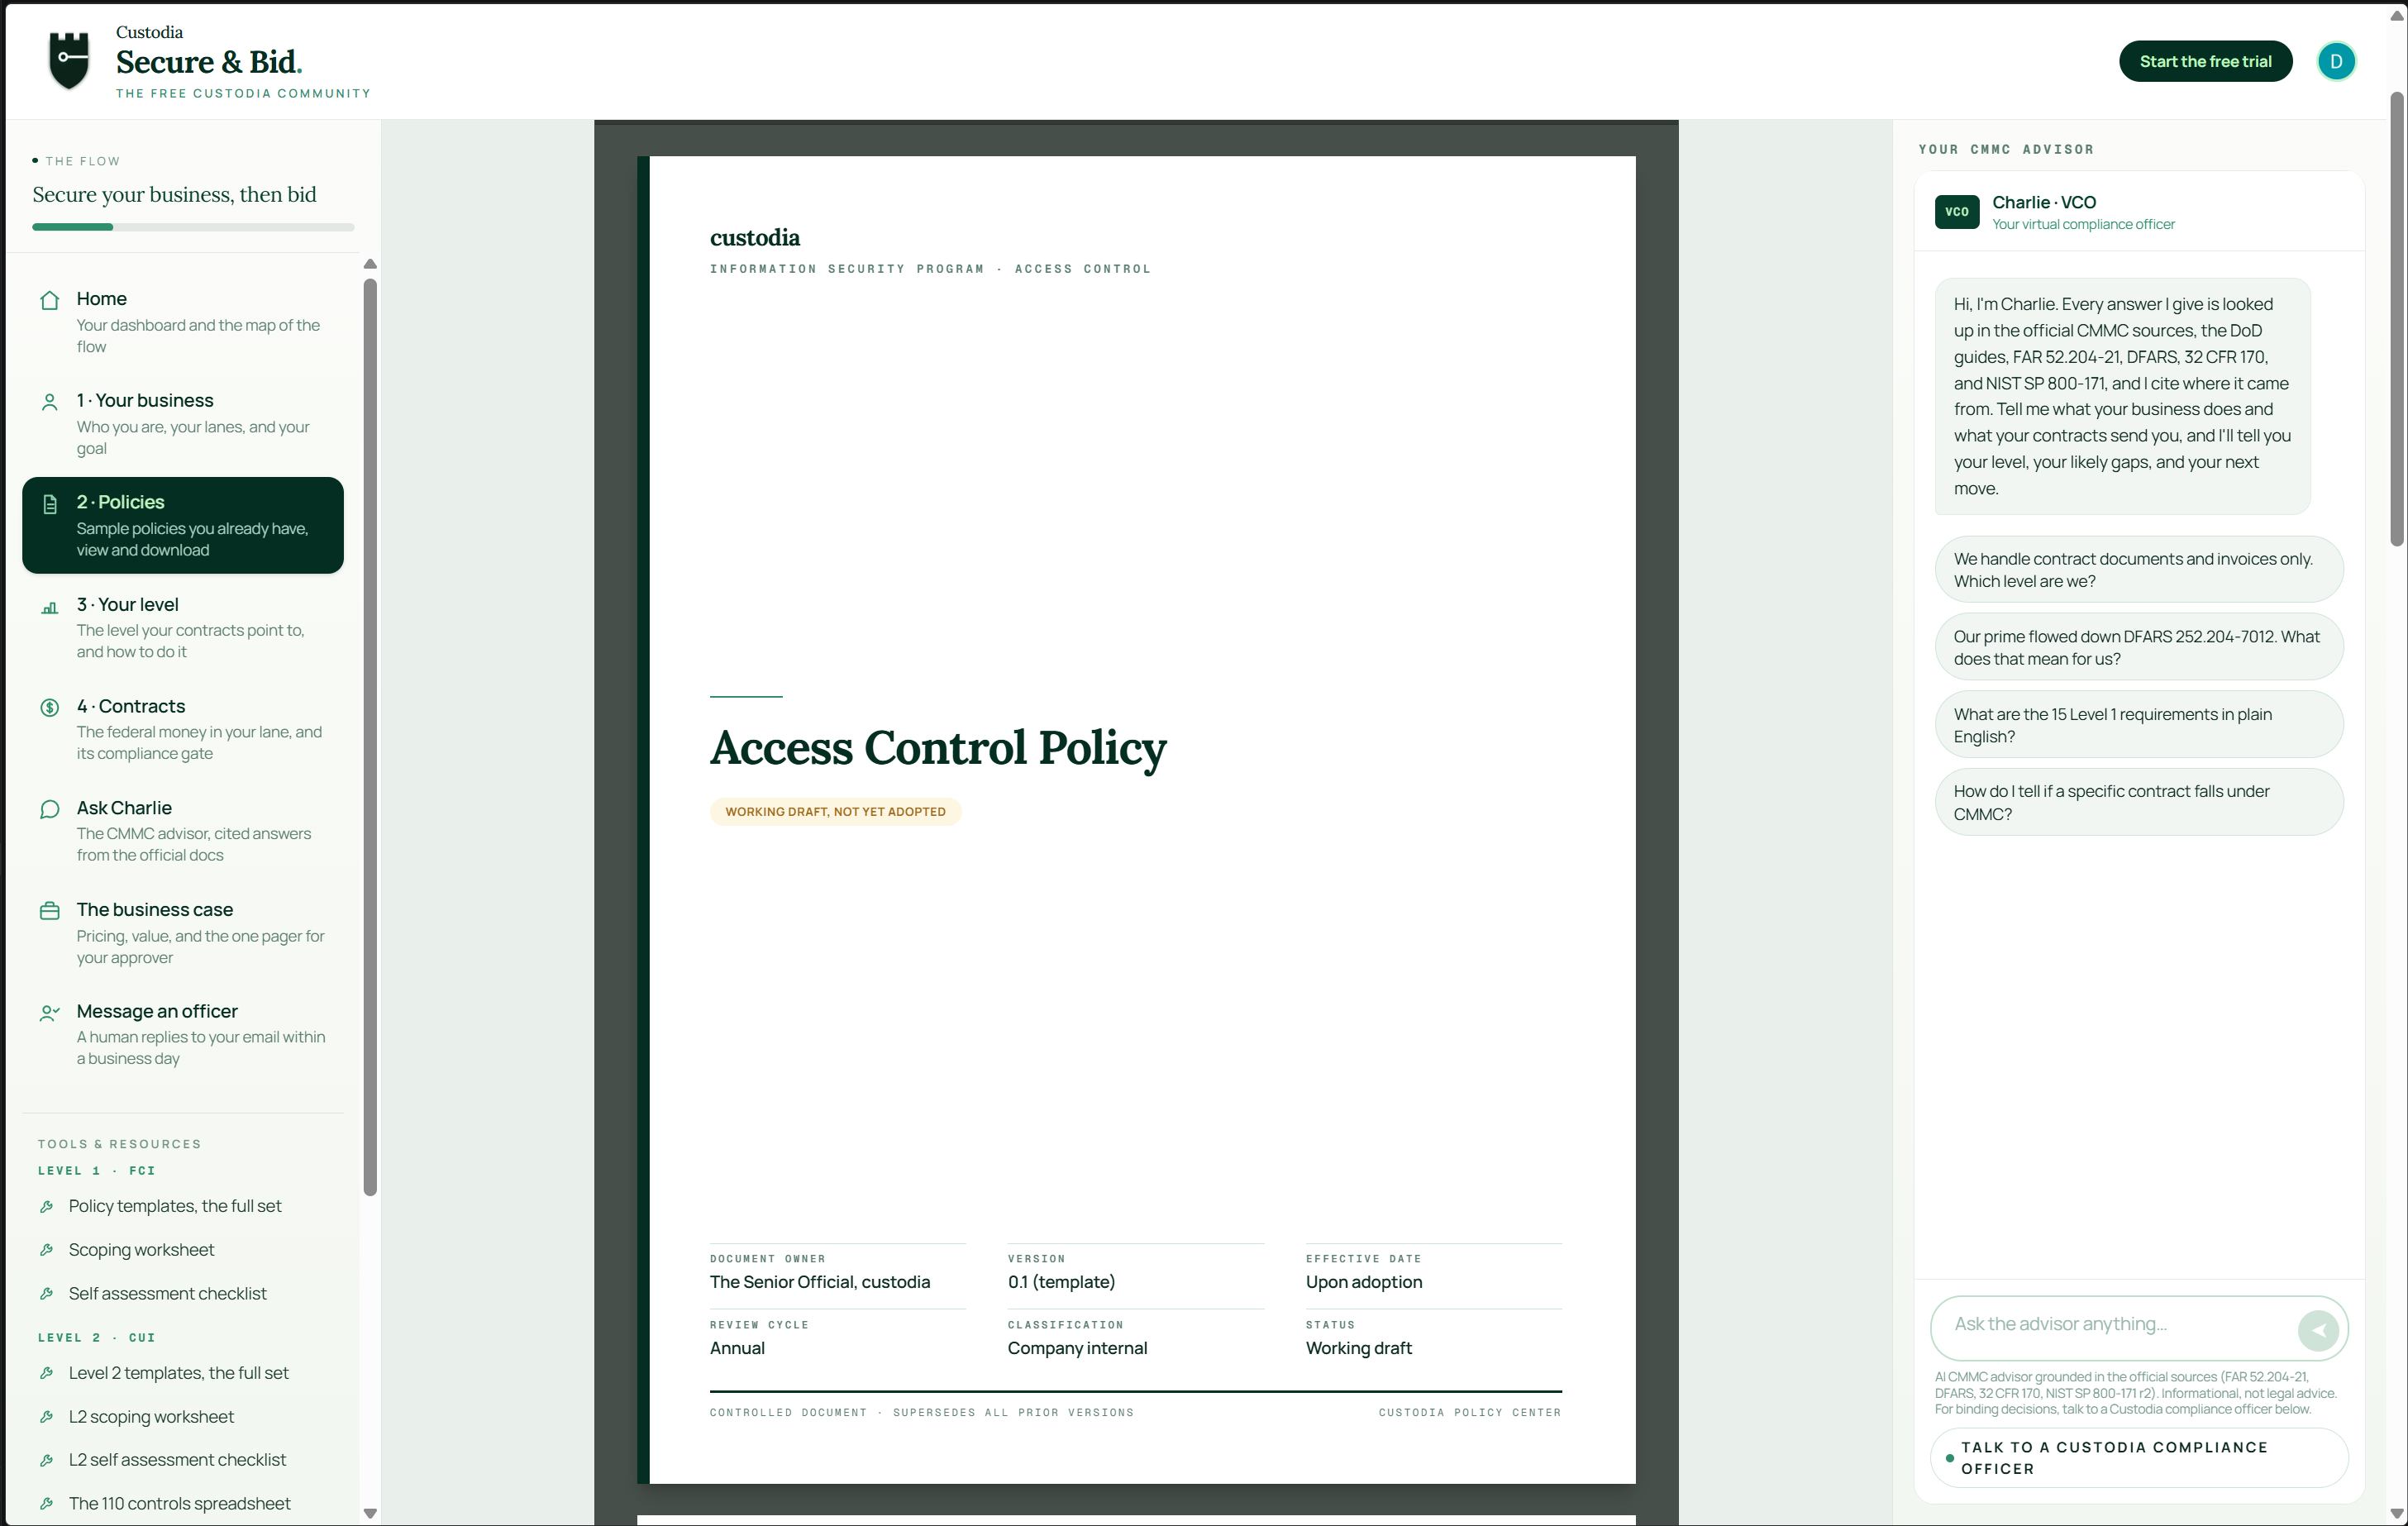Click the page vertical scrollbar thumb

[2397, 318]
